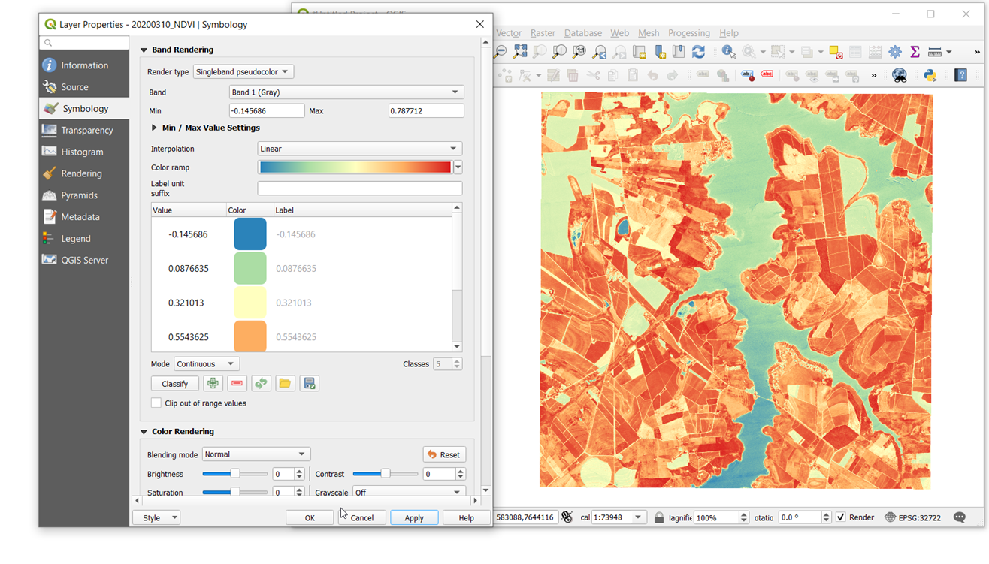Viewport: 989px width, 564px height.
Task: Click the blue swatch for -0.145686
Action: coord(250,234)
